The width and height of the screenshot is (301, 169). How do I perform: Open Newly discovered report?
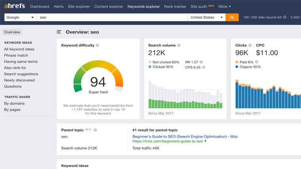19,80
